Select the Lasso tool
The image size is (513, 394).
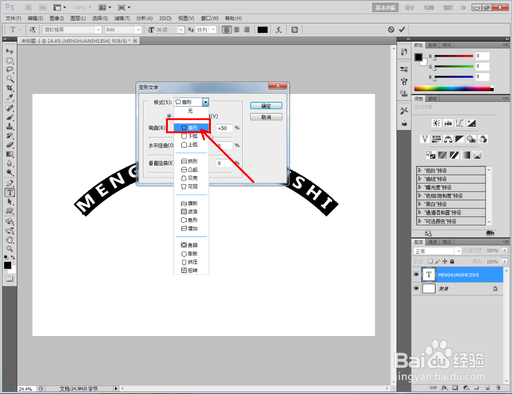tap(10, 70)
